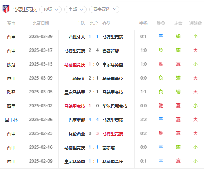Click the 1 : 0 score against 皇家马德里

point(94,64)
